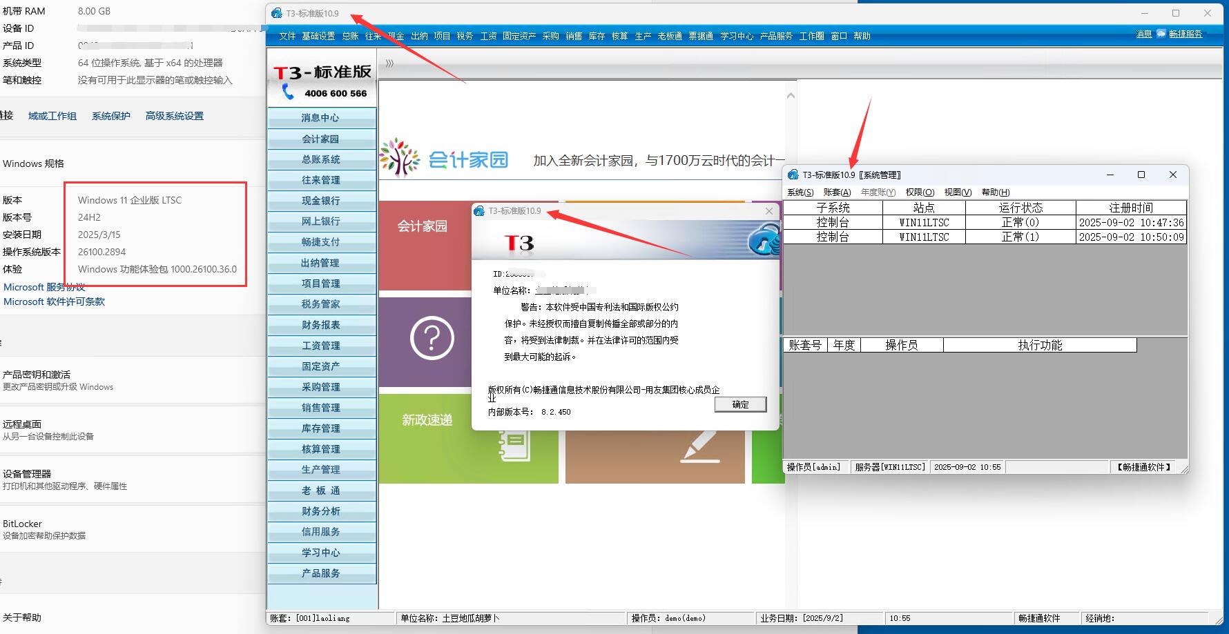
Task: Open 财务报表 in the sidebar
Action: tap(321, 325)
